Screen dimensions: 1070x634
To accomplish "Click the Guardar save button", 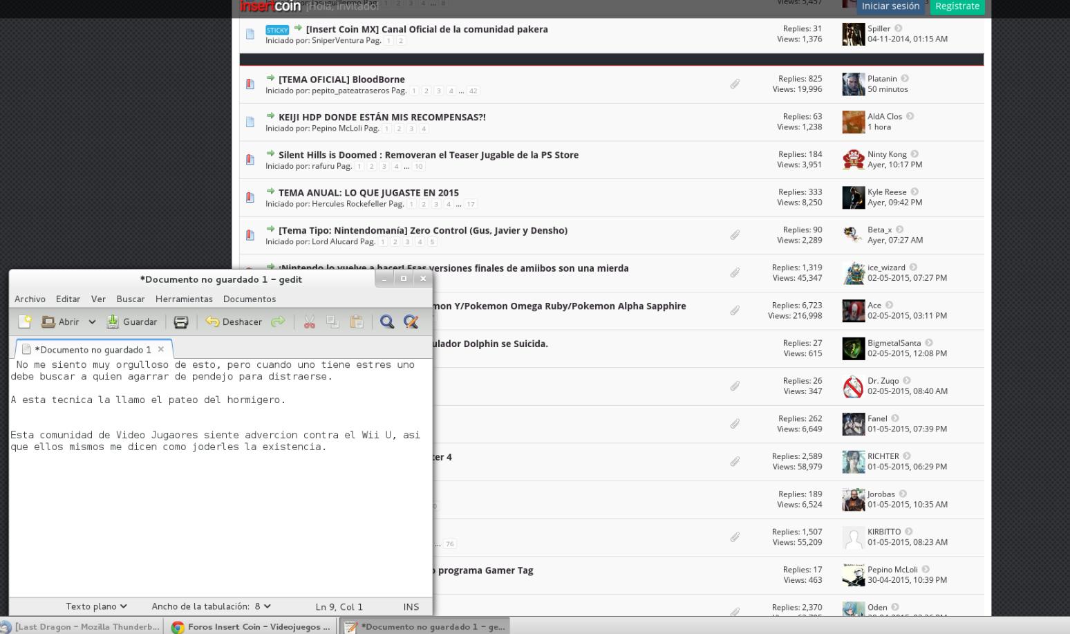I will point(132,321).
